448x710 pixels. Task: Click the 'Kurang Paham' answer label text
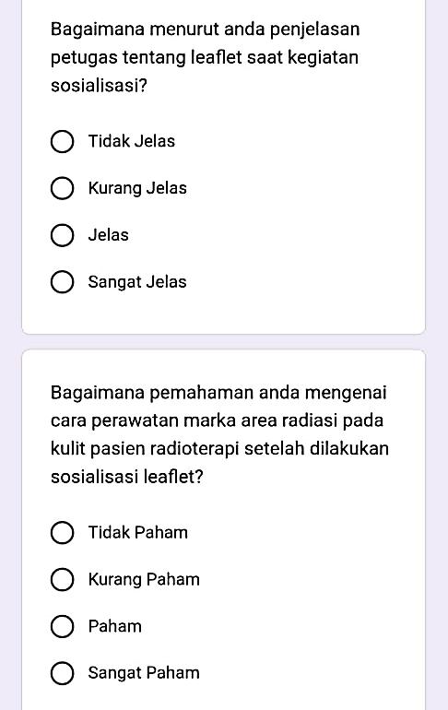click(x=144, y=580)
